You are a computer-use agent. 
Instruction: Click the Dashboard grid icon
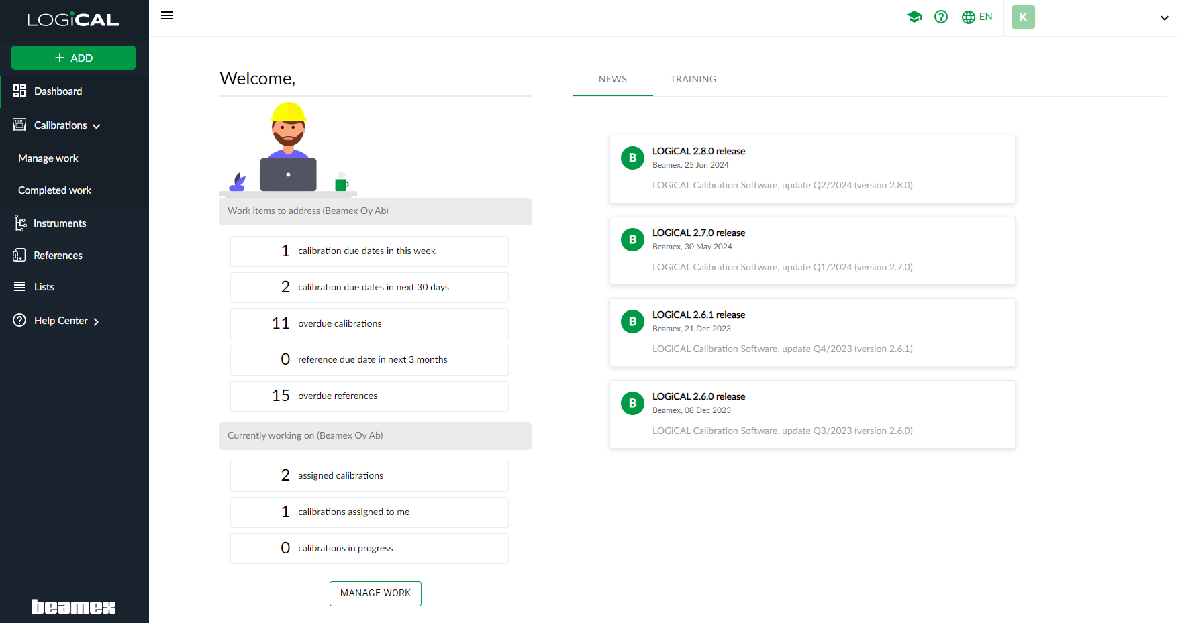[19, 91]
